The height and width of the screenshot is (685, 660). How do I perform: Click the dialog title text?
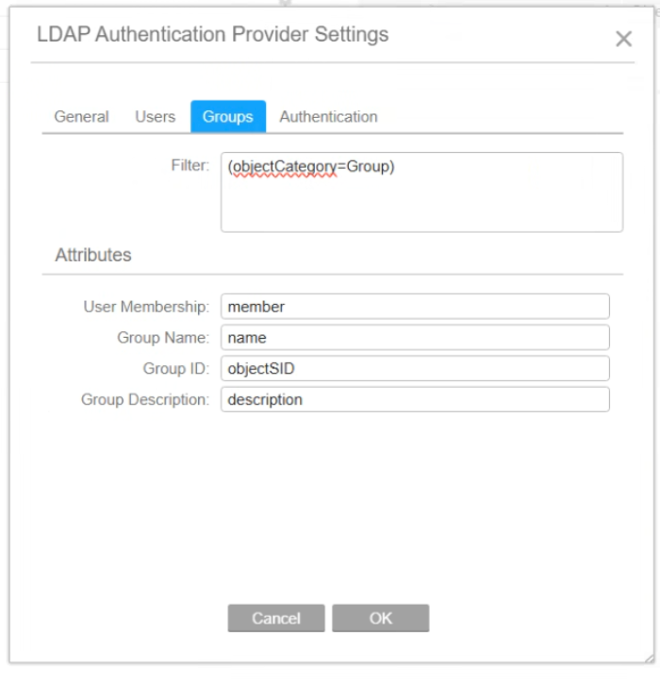point(212,35)
